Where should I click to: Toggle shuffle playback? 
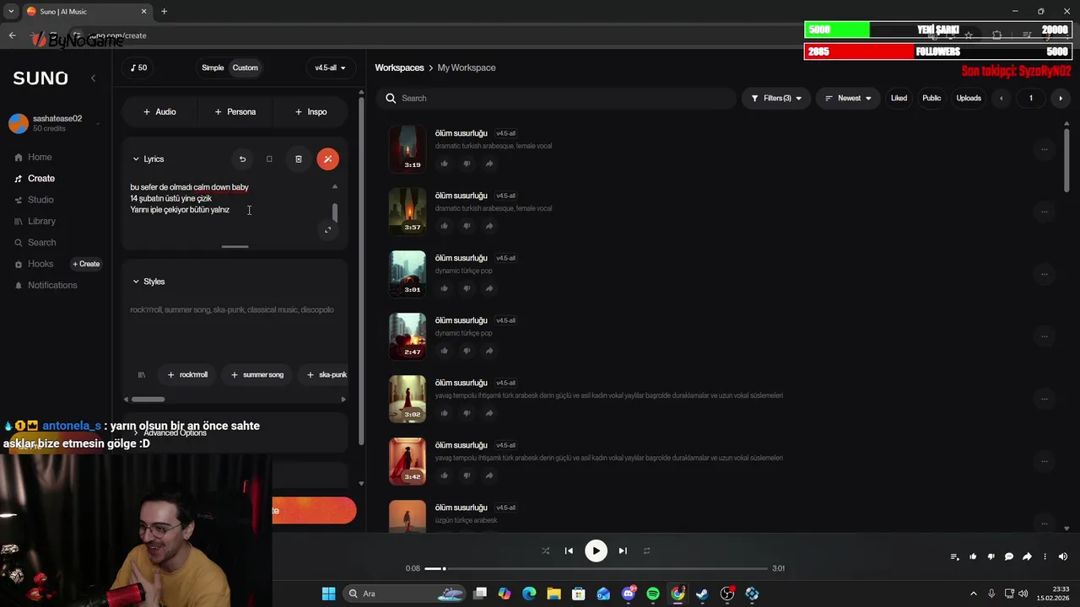pos(545,551)
